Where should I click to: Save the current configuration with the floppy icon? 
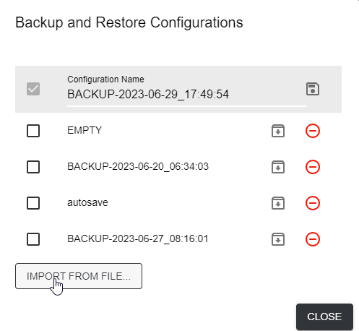click(313, 89)
